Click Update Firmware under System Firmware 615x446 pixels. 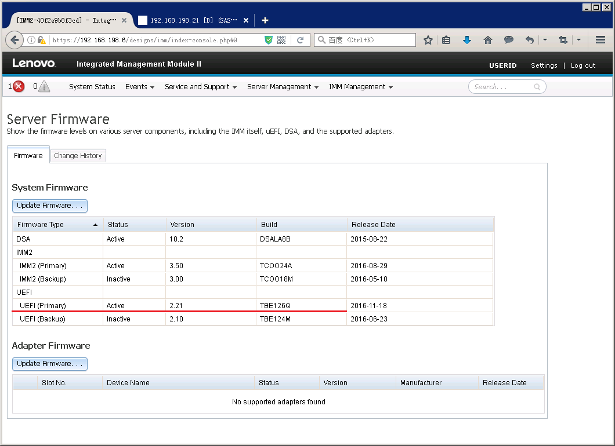(50, 206)
